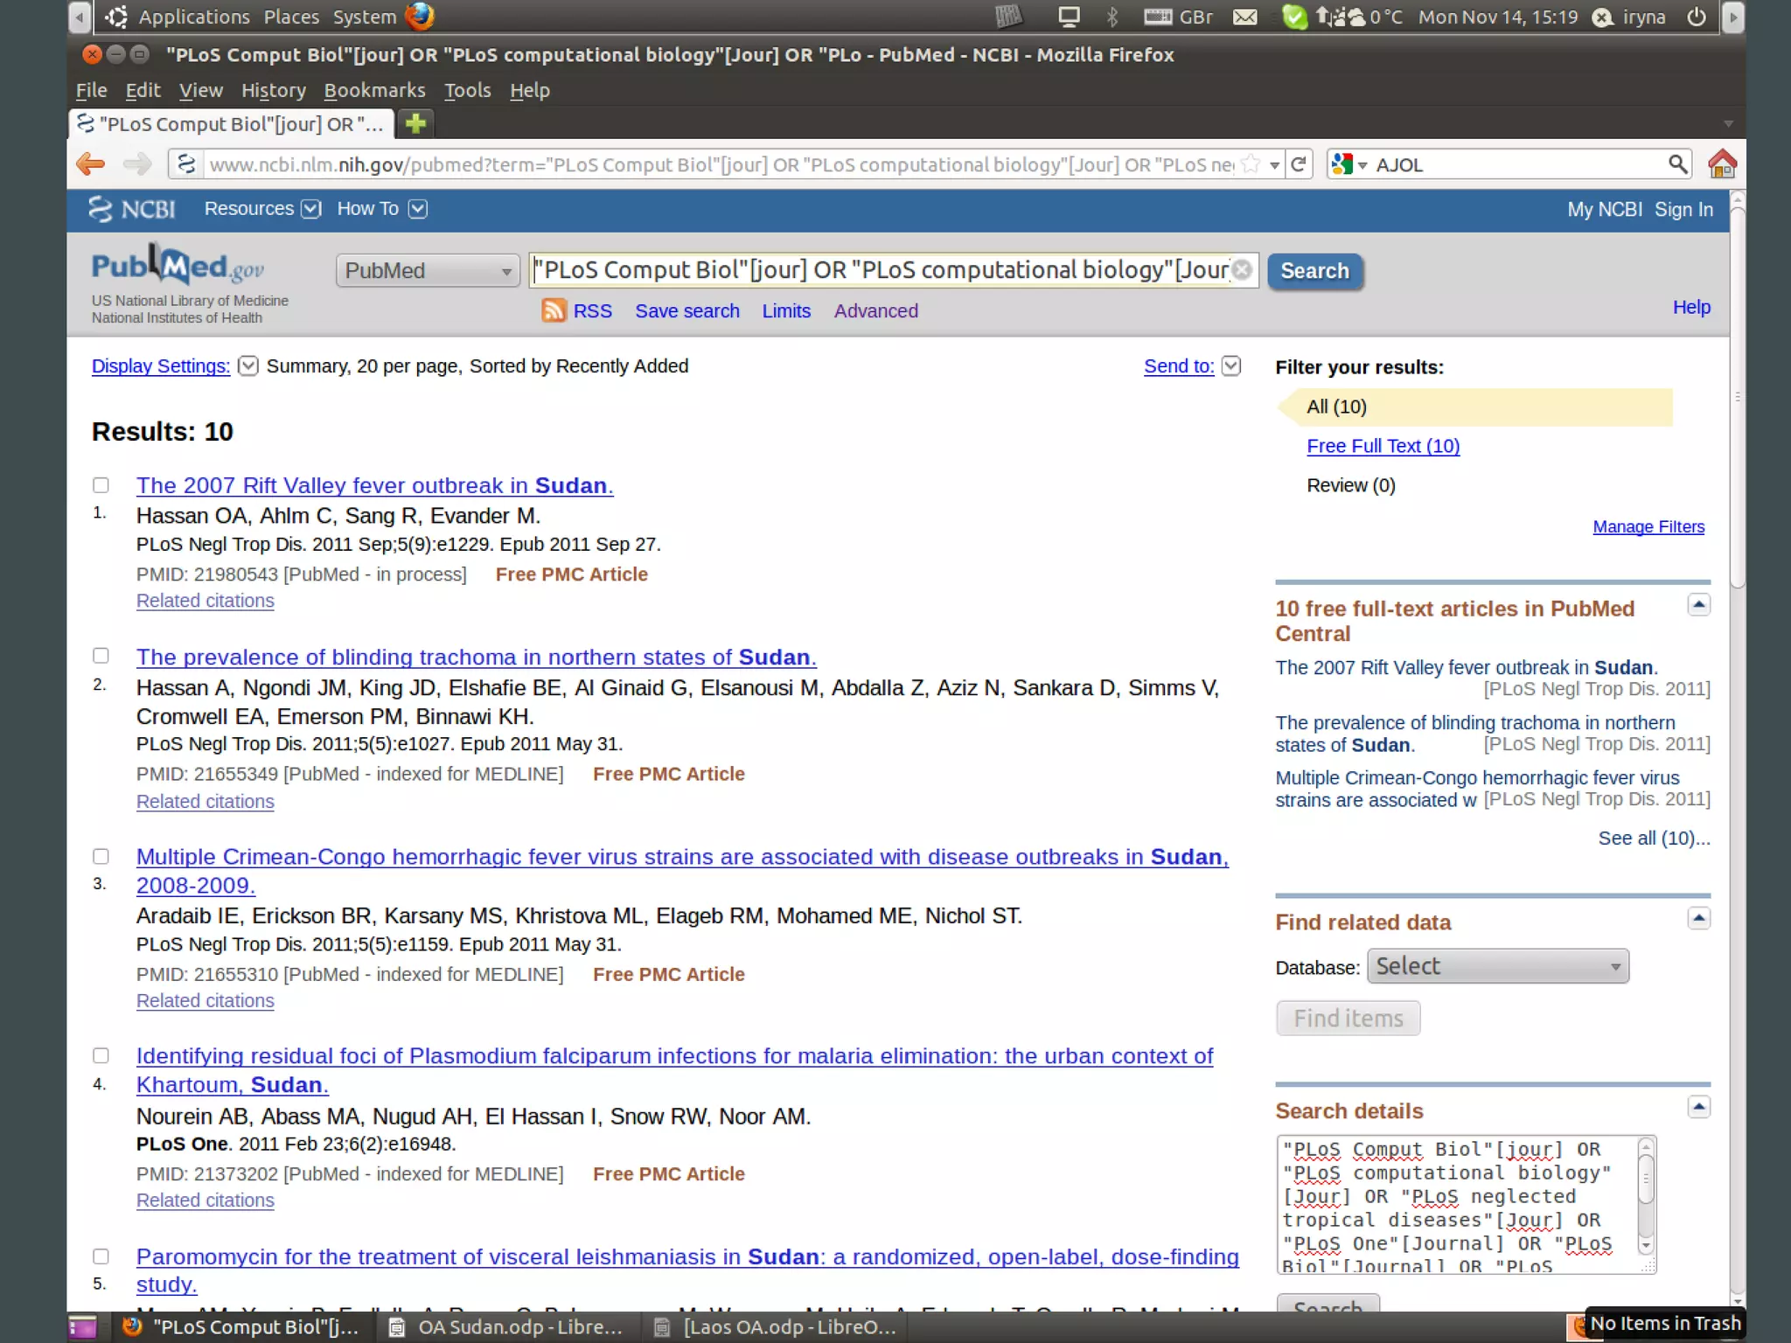Open the Find related data Database selector
This screenshot has height=1343, width=1791.
(1497, 966)
